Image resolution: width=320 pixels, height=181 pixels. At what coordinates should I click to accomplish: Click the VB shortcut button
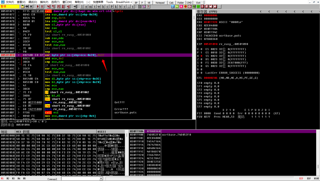[149, 3]
